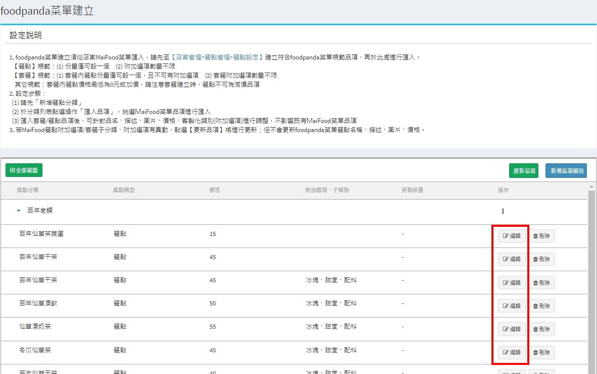Delete the 百年仙草茶葉蛋 item
This screenshot has height=374, width=597.
[x=541, y=236]
